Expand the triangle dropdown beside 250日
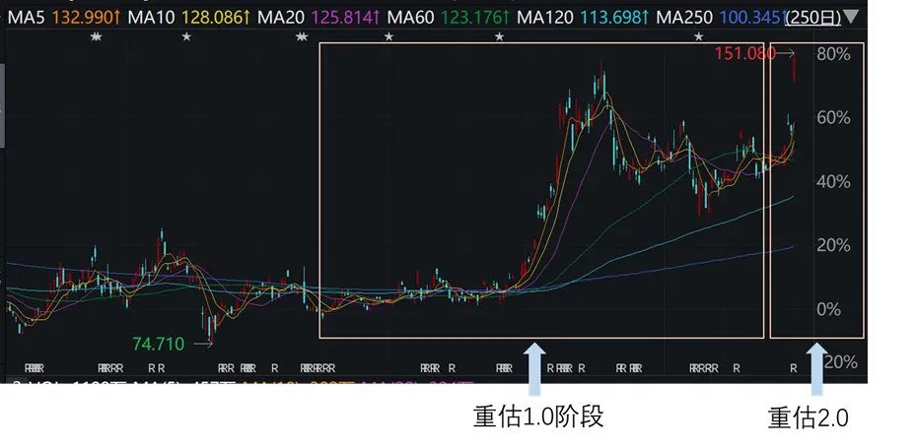Viewport: 916px width, 447px height. click(851, 18)
